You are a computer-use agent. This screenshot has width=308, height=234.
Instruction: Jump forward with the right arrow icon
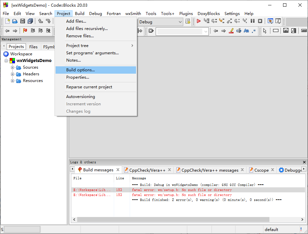click(x=15, y=31)
